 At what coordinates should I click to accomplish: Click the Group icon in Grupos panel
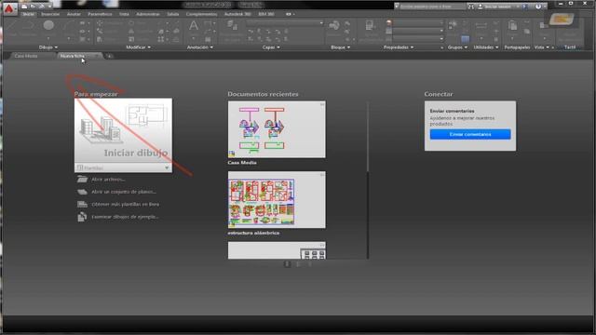click(453, 26)
